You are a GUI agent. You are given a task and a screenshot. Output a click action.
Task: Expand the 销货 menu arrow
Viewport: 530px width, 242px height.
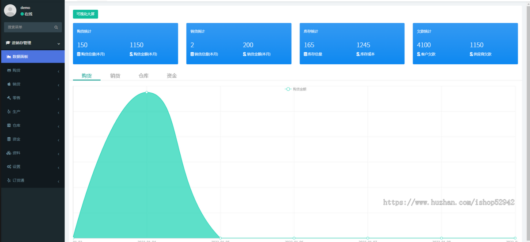click(59, 84)
